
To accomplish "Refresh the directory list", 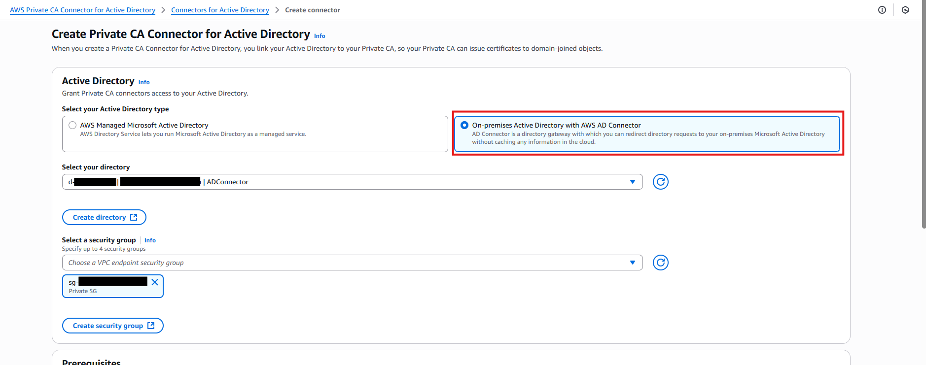I will coord(661,182).
